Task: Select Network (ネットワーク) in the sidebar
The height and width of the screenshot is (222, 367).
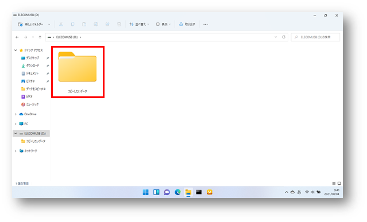Action: 28,151
